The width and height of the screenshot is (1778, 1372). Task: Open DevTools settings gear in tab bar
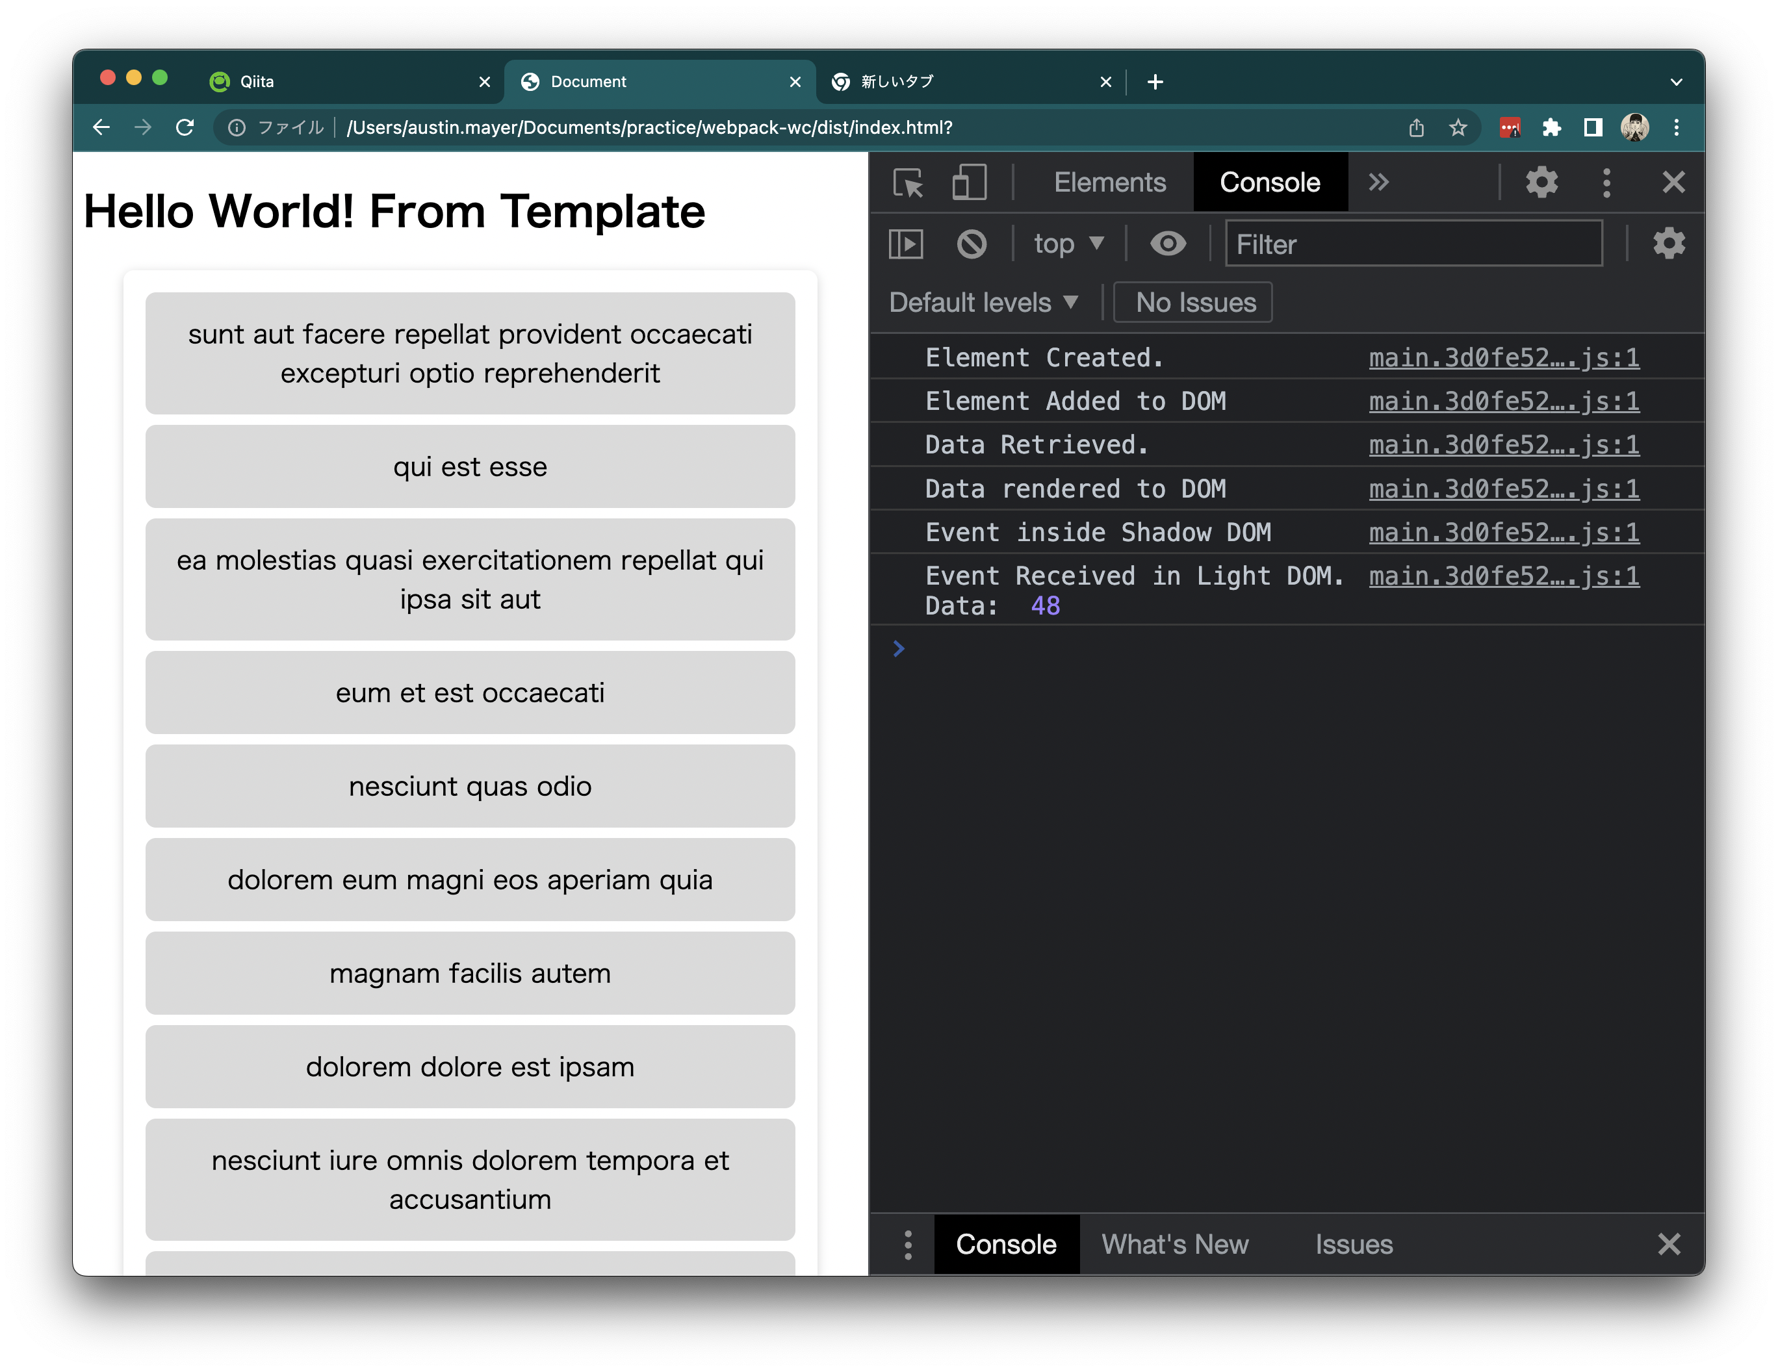(1541, 183)
